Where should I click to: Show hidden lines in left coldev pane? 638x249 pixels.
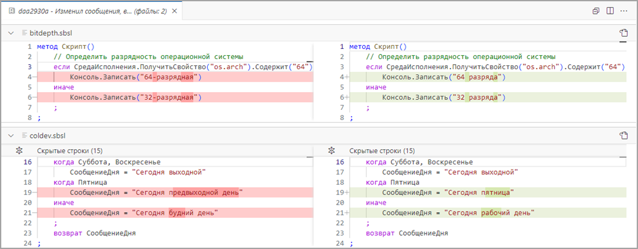(x=18, y=151)
